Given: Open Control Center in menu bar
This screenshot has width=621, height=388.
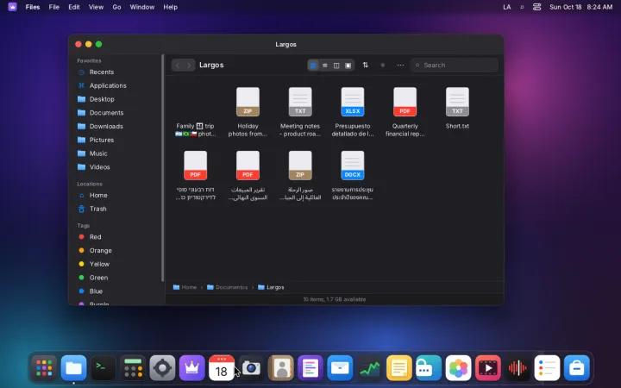Looking at the screenshot, I should coord(536,7).
